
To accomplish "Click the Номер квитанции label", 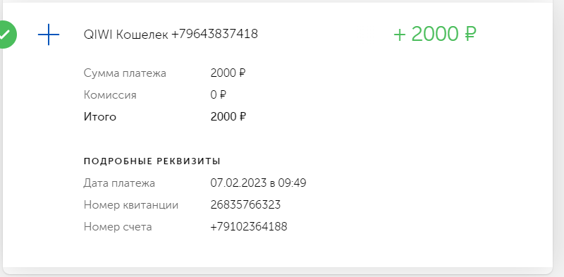I will click(131, 205).
